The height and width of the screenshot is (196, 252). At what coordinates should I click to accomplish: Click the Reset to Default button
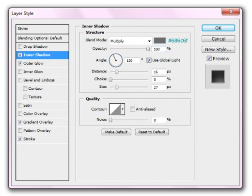[x=152, y=132]
